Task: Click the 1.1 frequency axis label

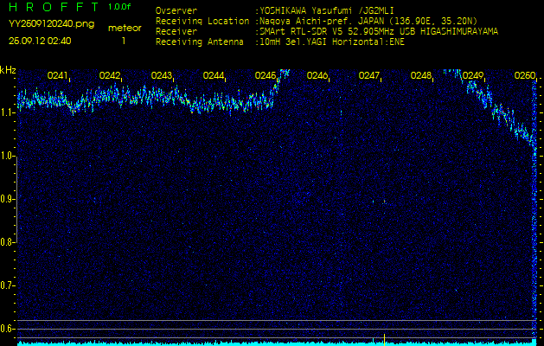Action: pos(8,112)
